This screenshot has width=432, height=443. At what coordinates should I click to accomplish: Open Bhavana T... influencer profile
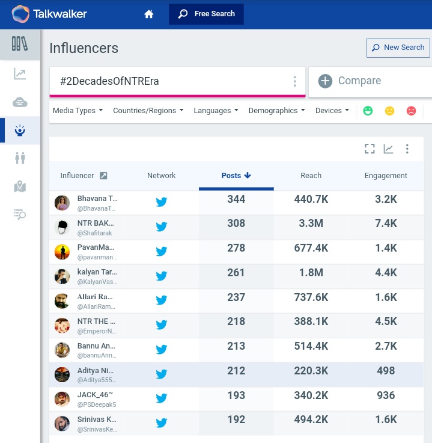(97, 199)
